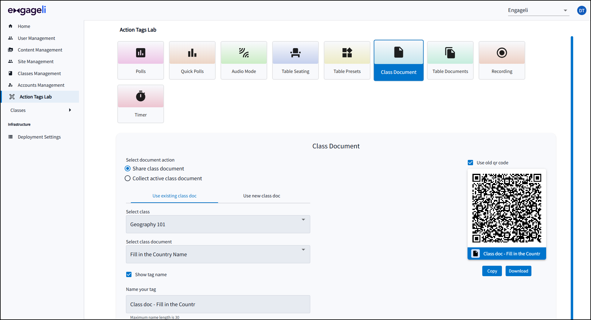Image resolution: width=591 pixels, height=320 pixels.
Task: Open the Timer stopwatch card
Action: 141,104
